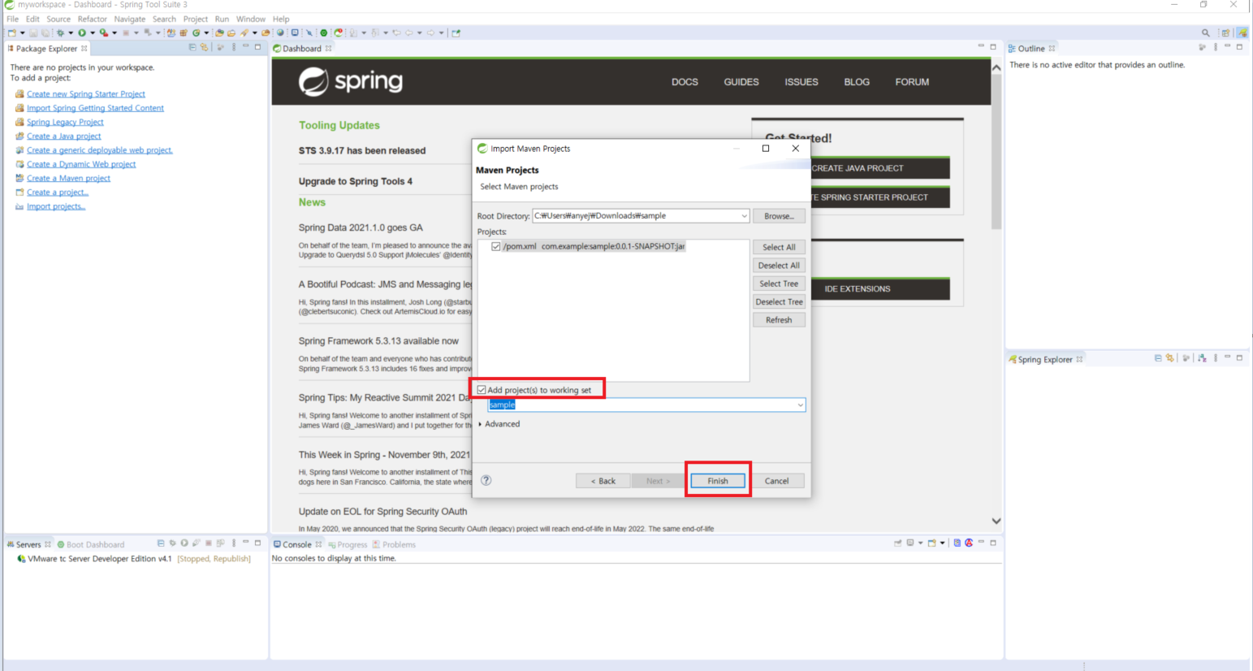The height and width of the screenshot is (671, 1253).
Task: Click the 'Import Spring Getting Started Content' link
Action: point(95,108)
